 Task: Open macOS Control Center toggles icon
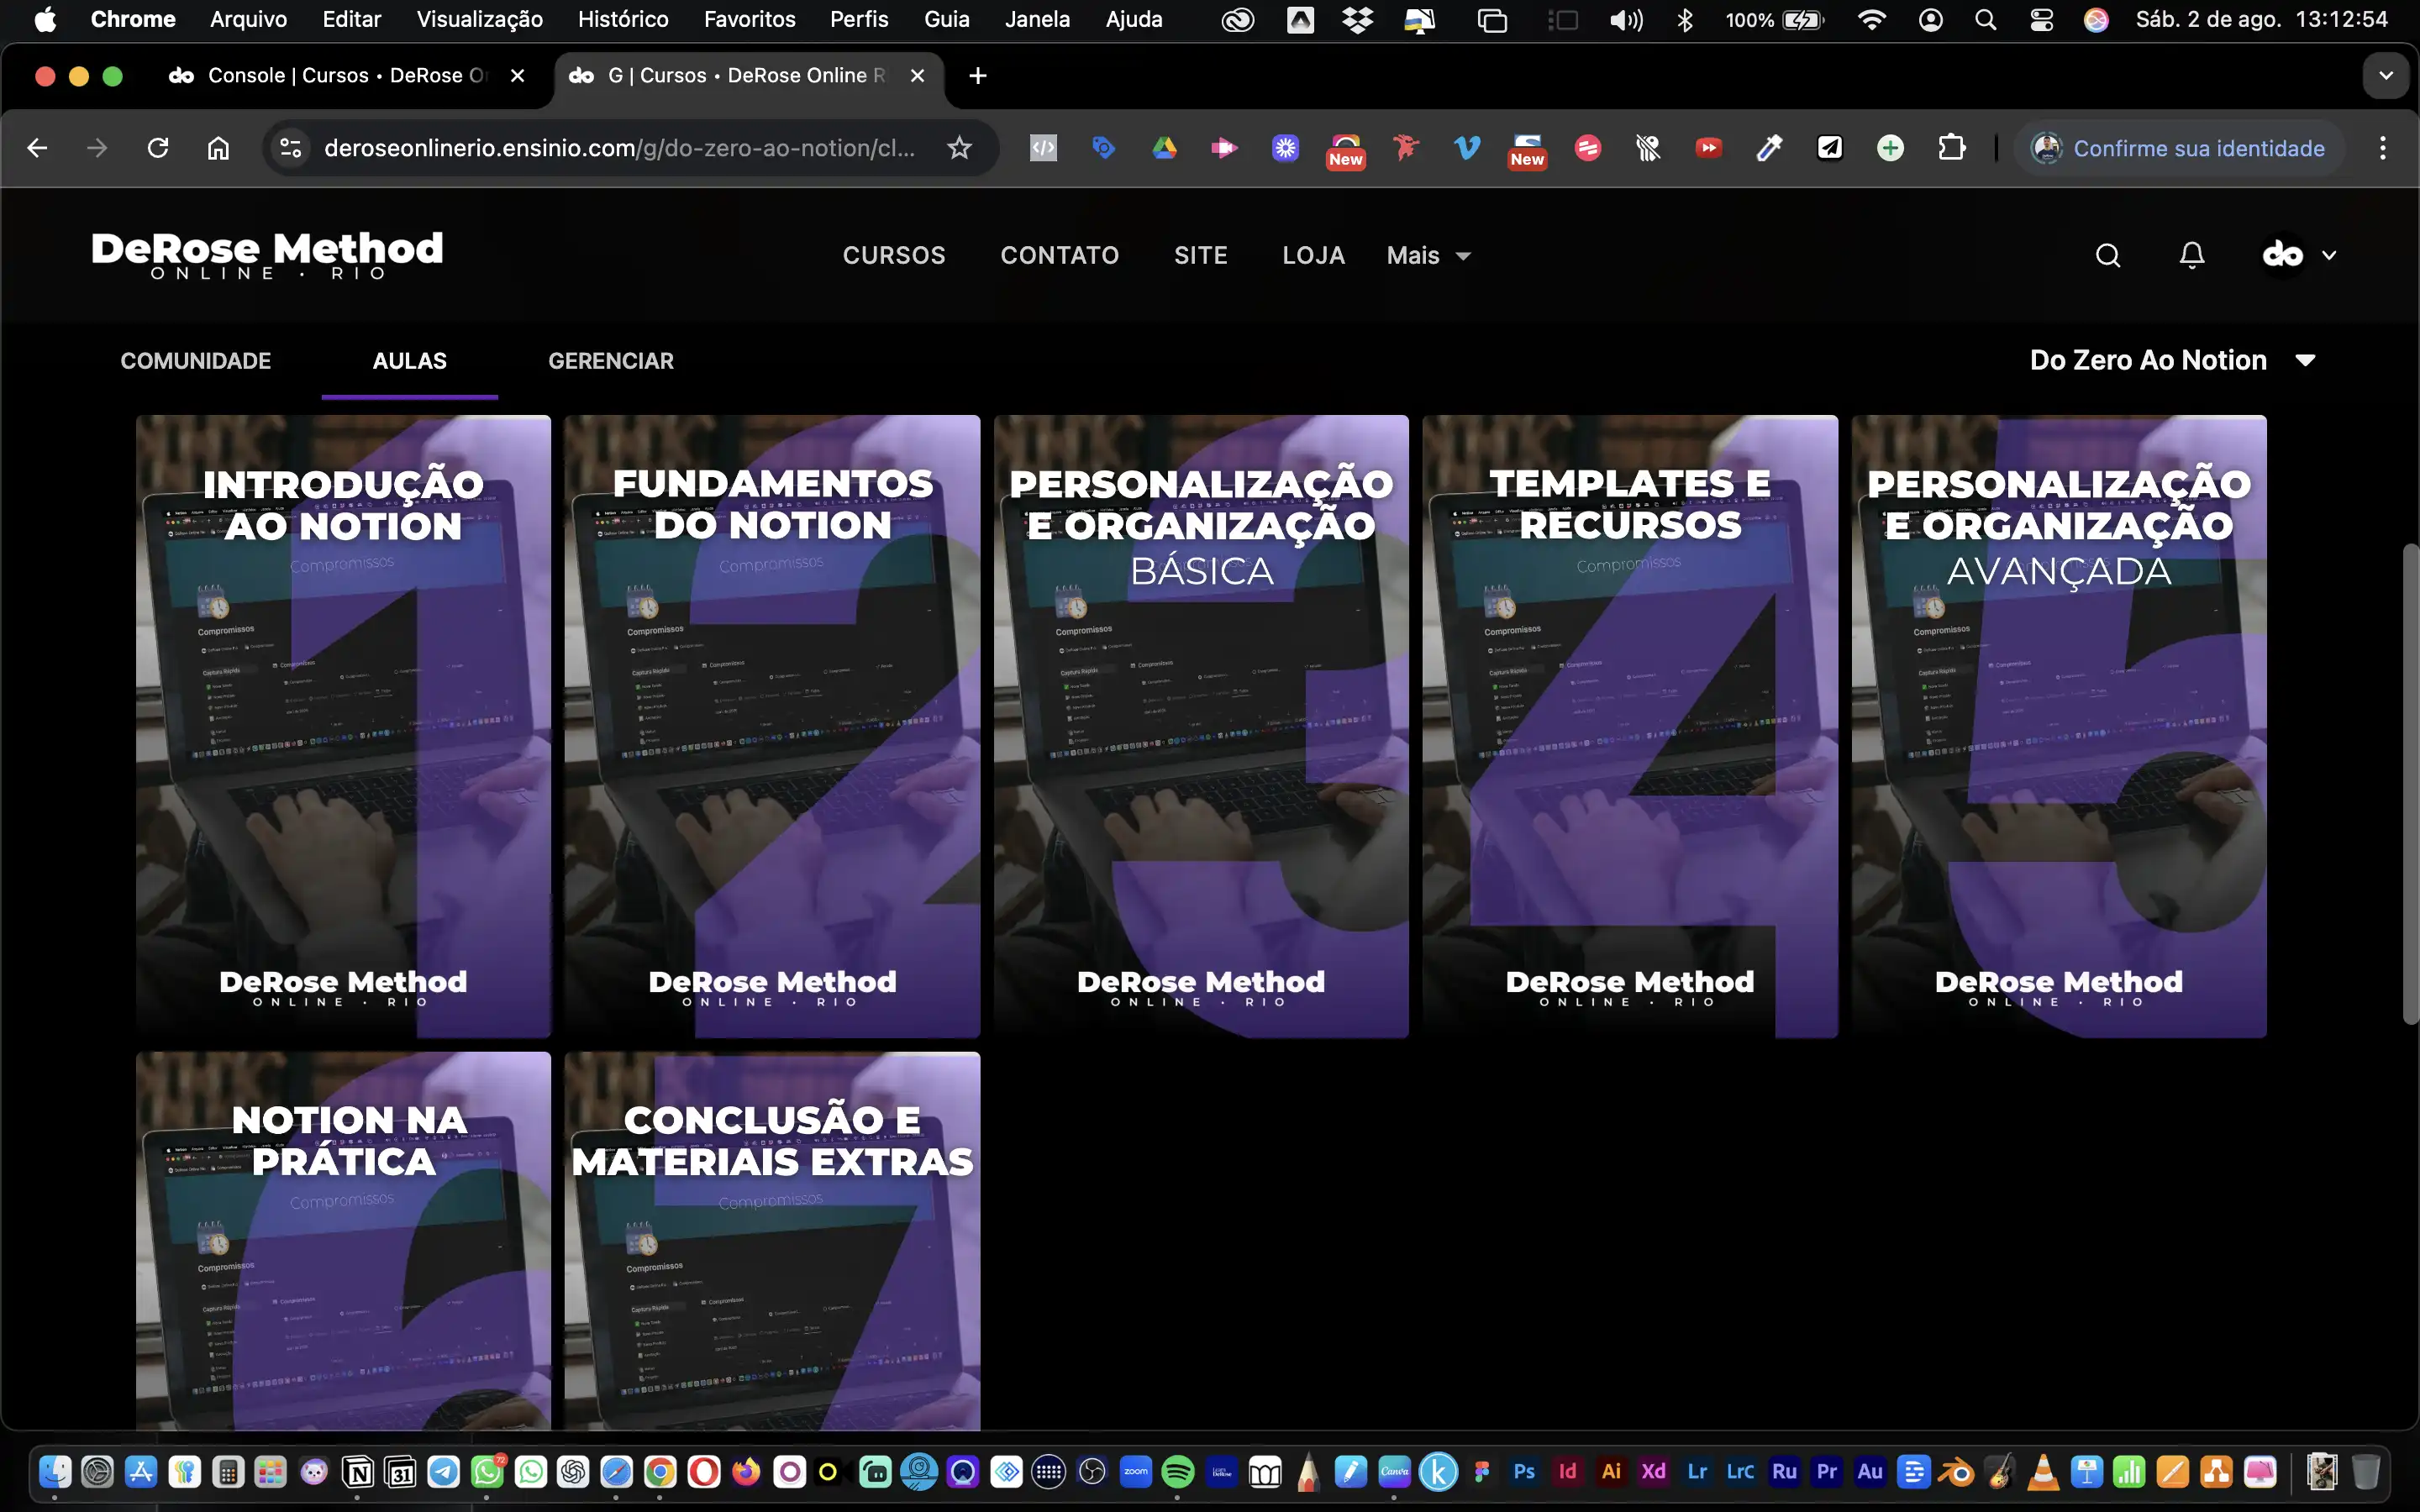coord(2041,20)
